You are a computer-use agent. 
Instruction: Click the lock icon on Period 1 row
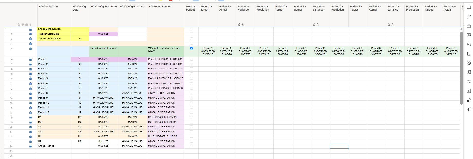[x=30, y=59]
